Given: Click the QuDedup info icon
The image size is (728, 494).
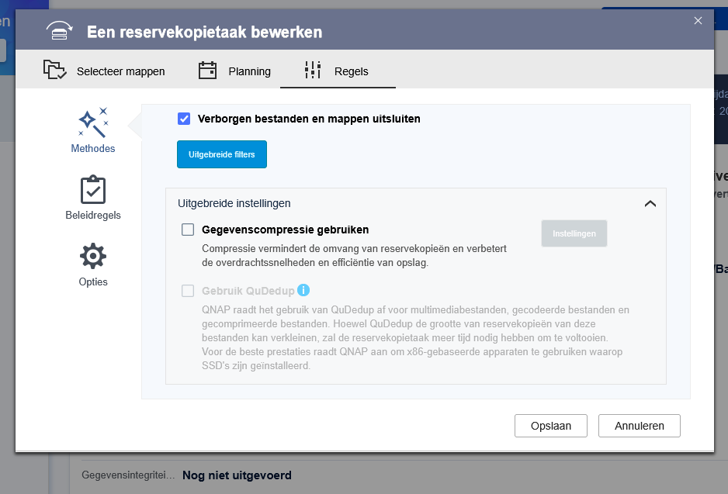Looking at the screenshot, I should click(303, 290).
